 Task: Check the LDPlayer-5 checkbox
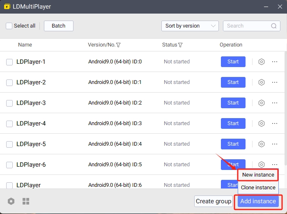point(9,144)
